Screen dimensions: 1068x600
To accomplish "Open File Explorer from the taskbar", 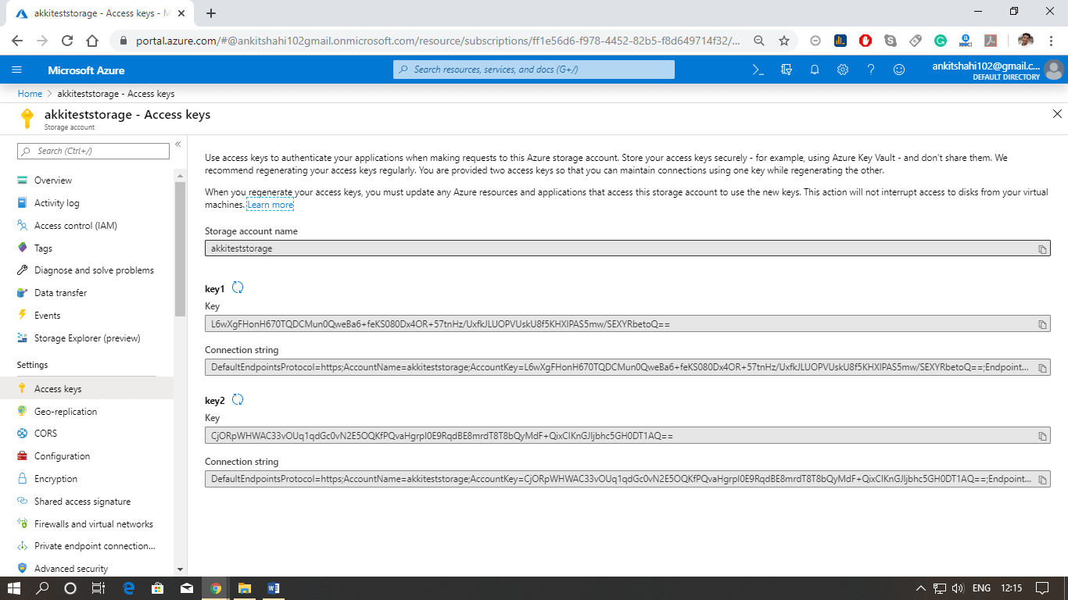I will [x=244, y=588].
